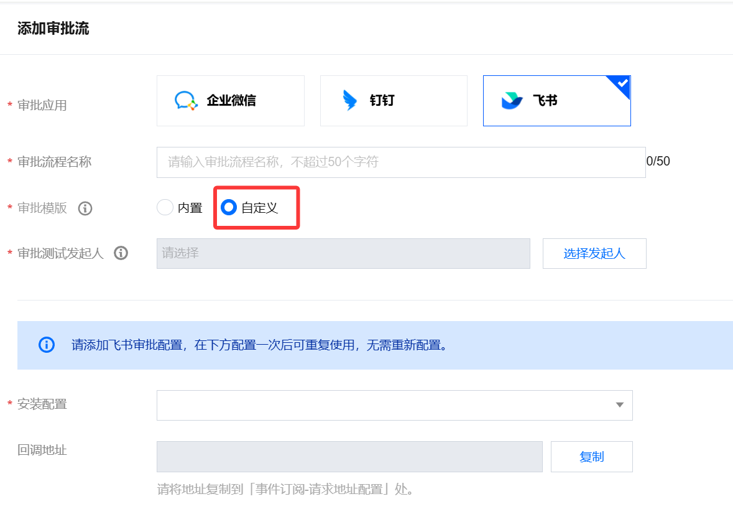Click the 企业微信 logo icon
The image size is (733, 532).
[186, 101]
